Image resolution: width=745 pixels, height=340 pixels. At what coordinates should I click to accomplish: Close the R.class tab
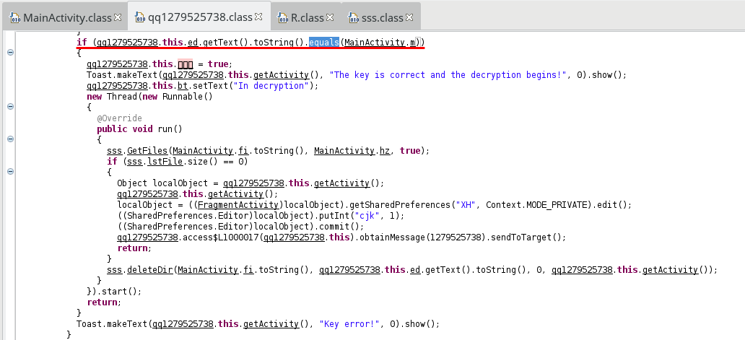click(x=330, y=17)
